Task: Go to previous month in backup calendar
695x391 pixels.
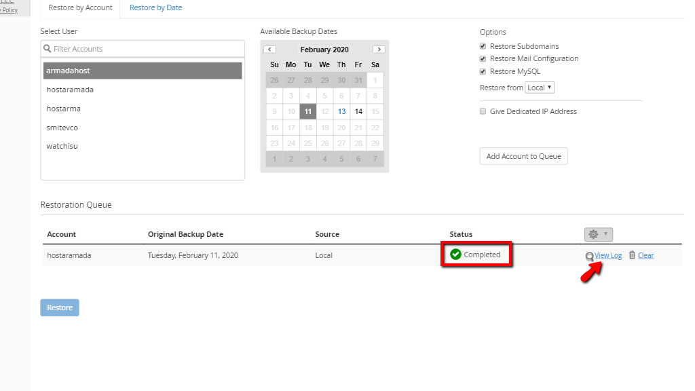Action: 269,49
